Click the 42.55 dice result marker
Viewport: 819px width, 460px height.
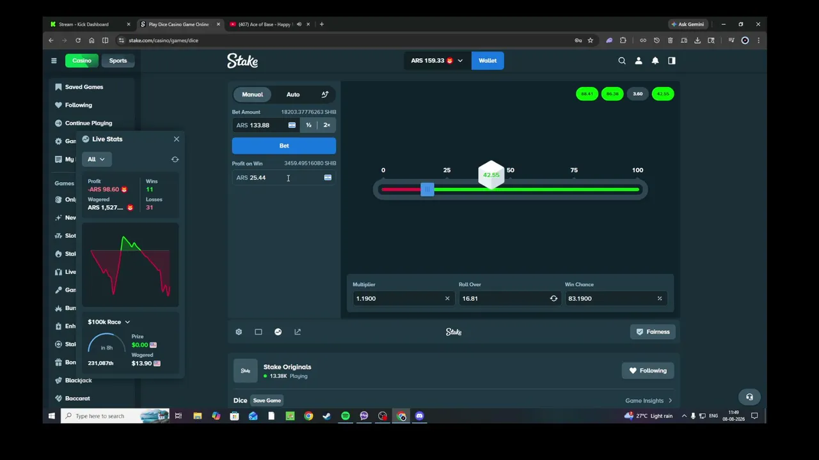coord(491,174)
